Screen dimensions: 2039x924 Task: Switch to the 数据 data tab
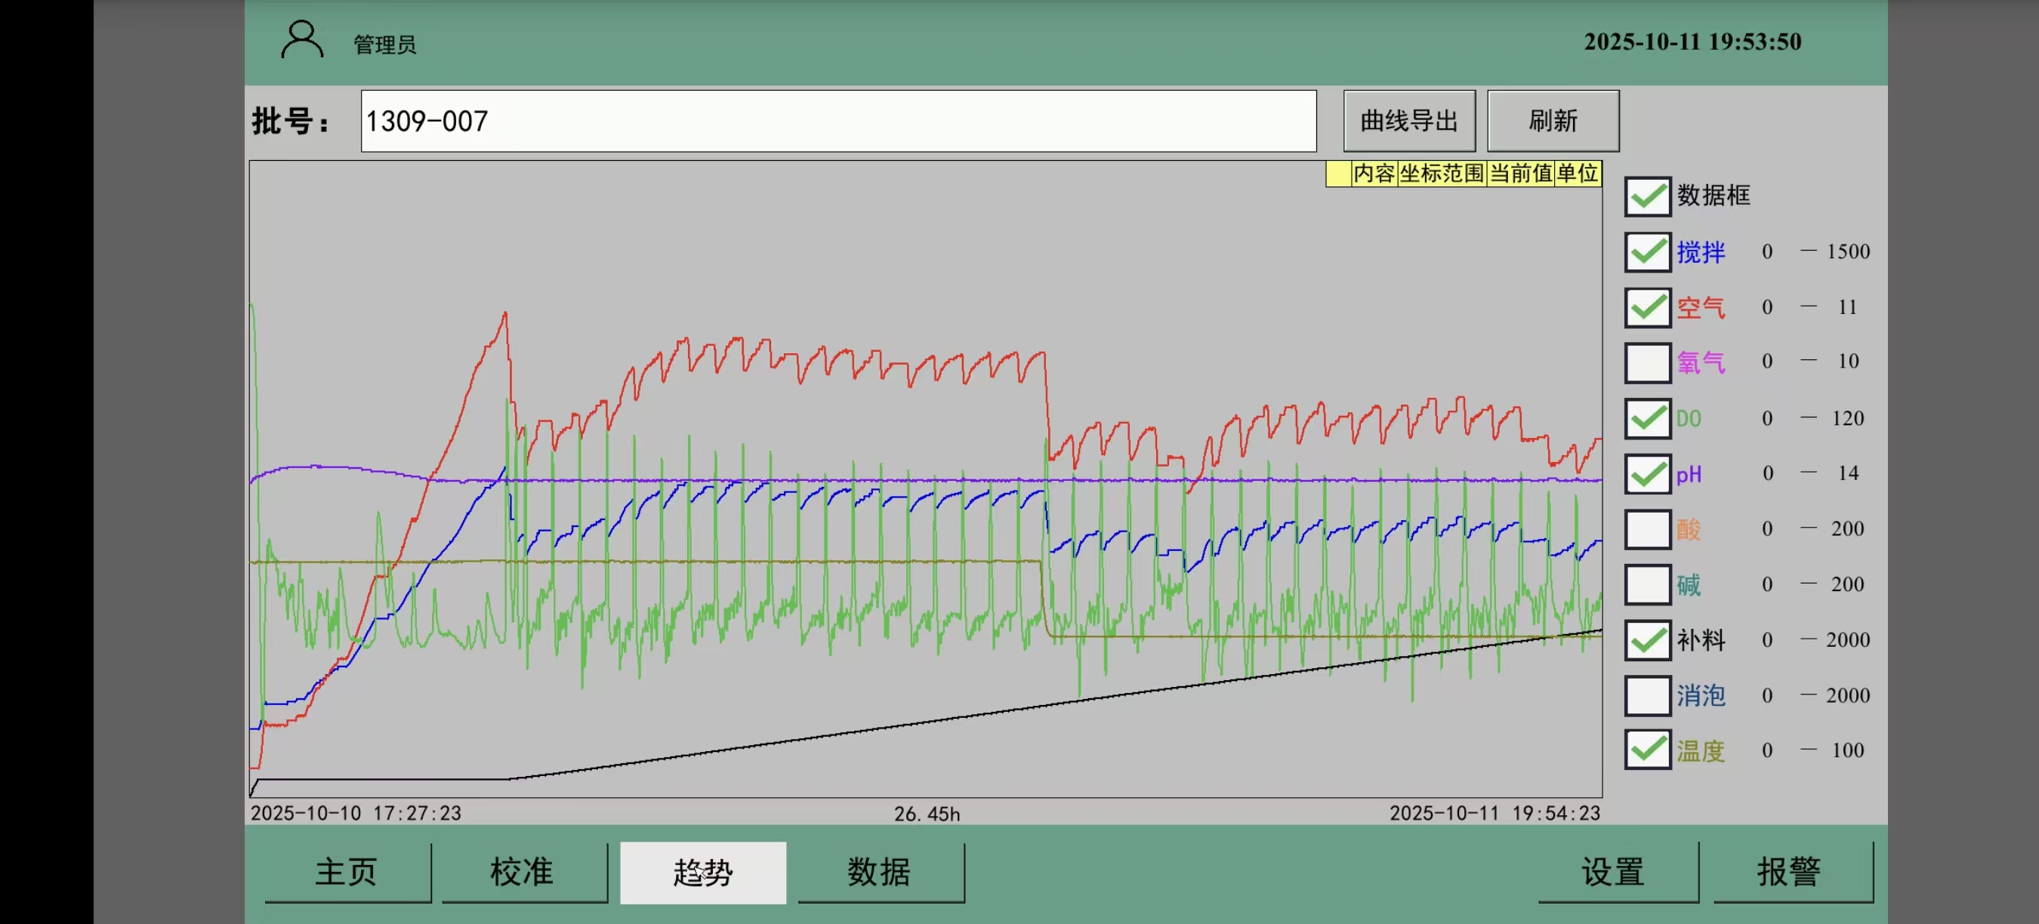click(x=879, y=872)
